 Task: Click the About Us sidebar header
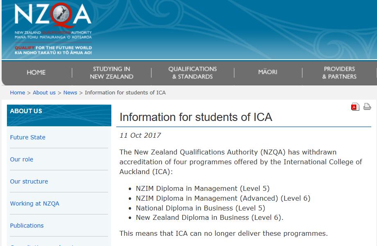pos(26,111)
